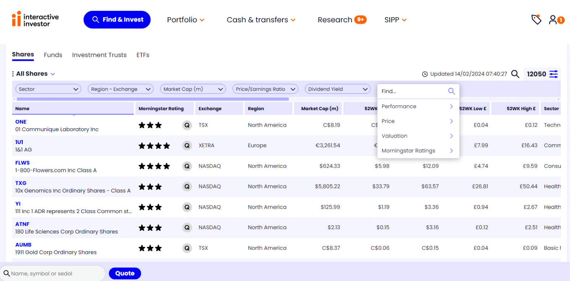The width and height of the screenshot is (570, 281).
Task: Click the offers tag icon
Action: 536,20
